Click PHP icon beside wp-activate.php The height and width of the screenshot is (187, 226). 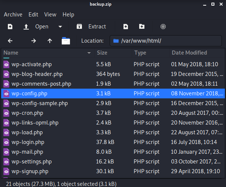click(6, 64)
